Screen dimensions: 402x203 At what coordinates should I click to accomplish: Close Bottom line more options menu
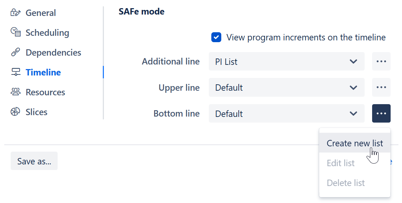coord(381,113)
